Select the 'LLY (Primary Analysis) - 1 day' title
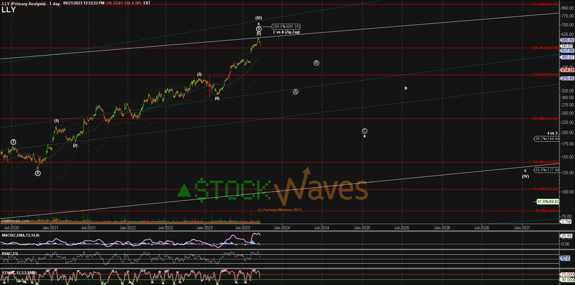Image resolution: width=575 pixels, height=285 pixels. [x=31, y=4]
